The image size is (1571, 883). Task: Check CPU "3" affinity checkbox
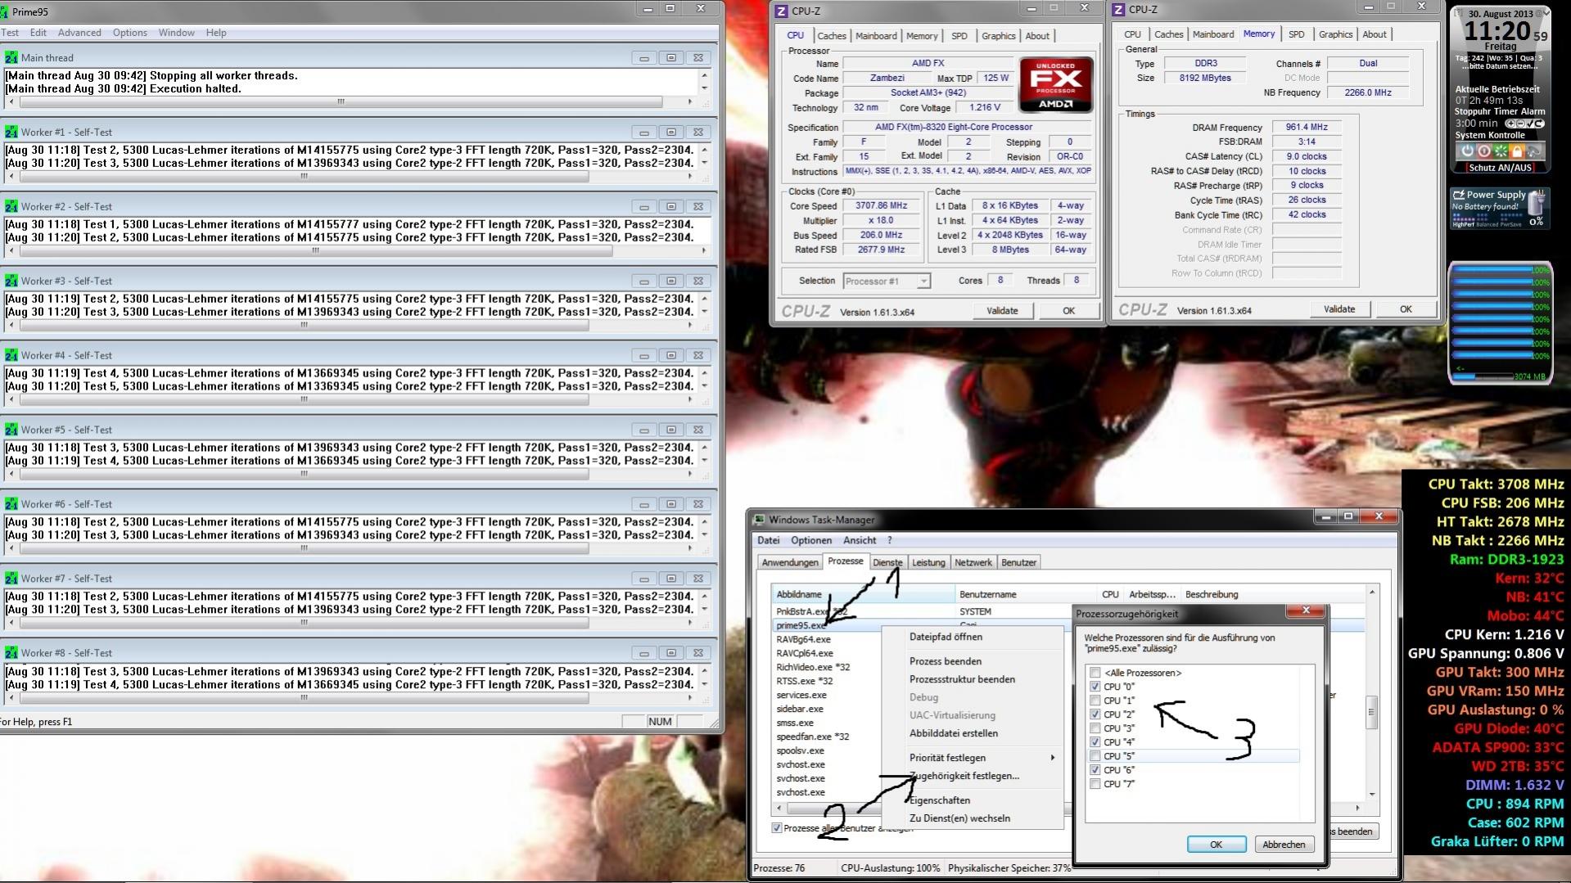(x=1095, y=728)
